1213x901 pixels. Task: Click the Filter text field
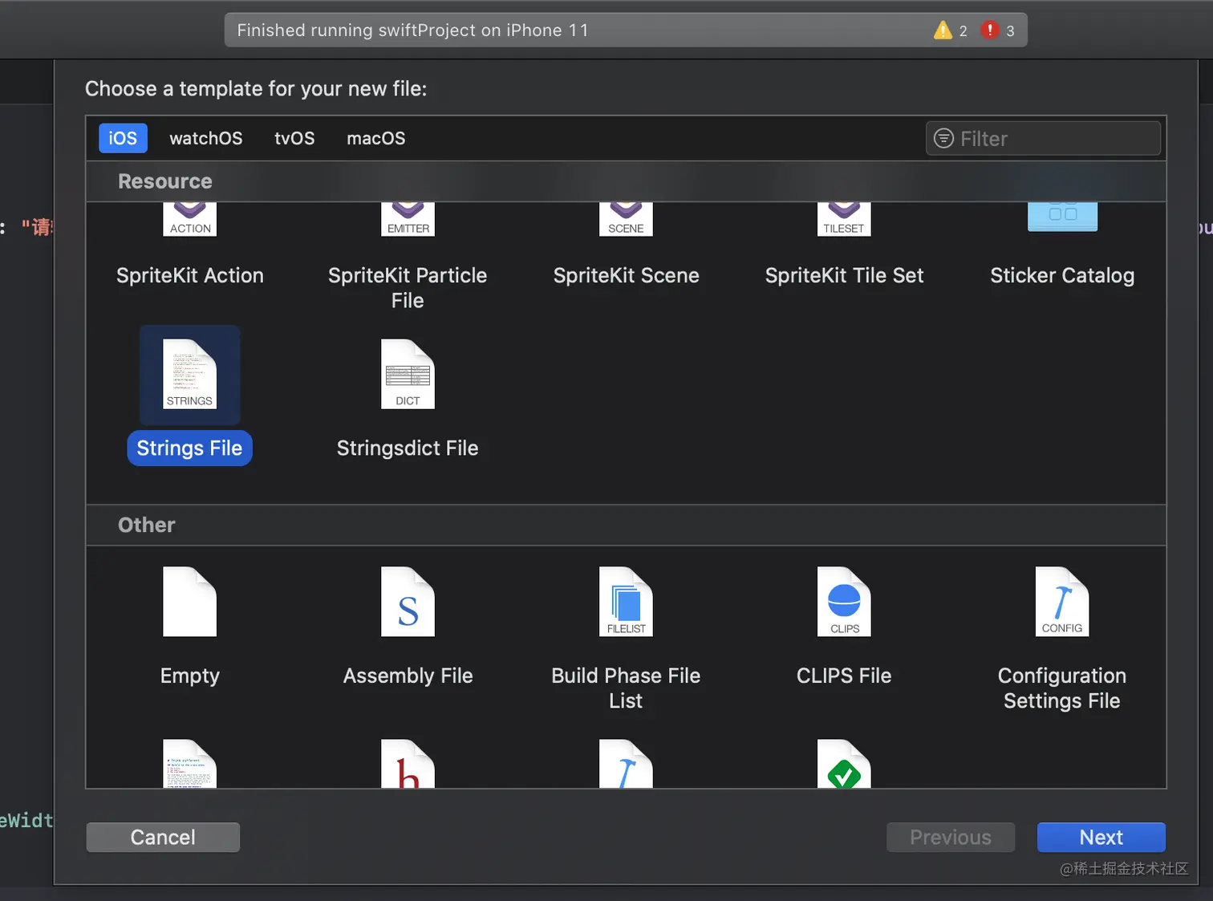coord(1043,139)
